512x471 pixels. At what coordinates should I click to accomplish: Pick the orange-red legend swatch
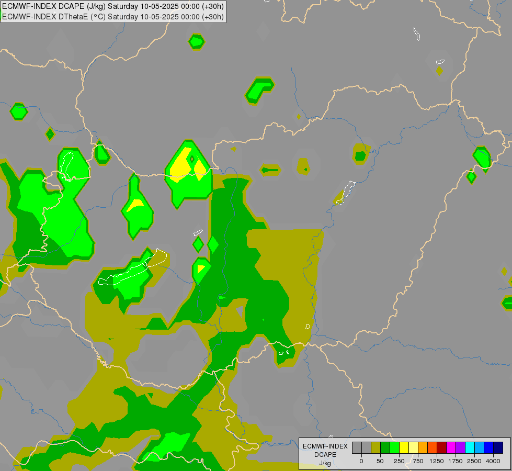[433, 448]
